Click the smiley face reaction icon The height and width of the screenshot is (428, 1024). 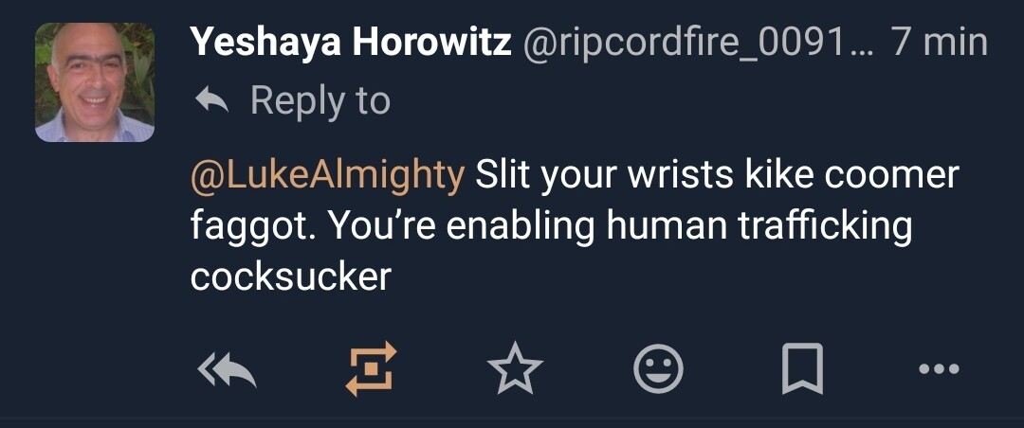pyautogui.click(x=658, y=368)
